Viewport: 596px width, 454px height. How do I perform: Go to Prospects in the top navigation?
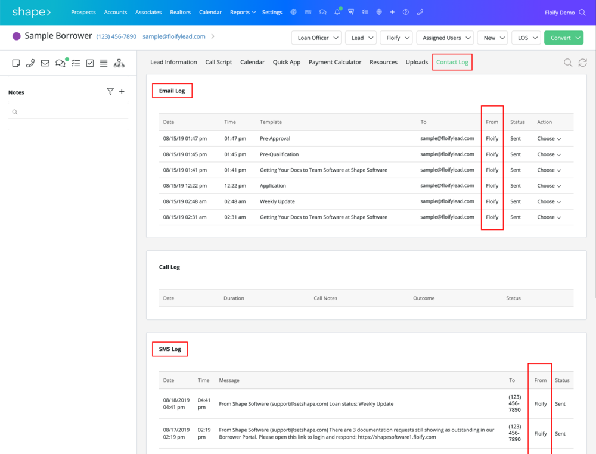[x=83, y=12]
